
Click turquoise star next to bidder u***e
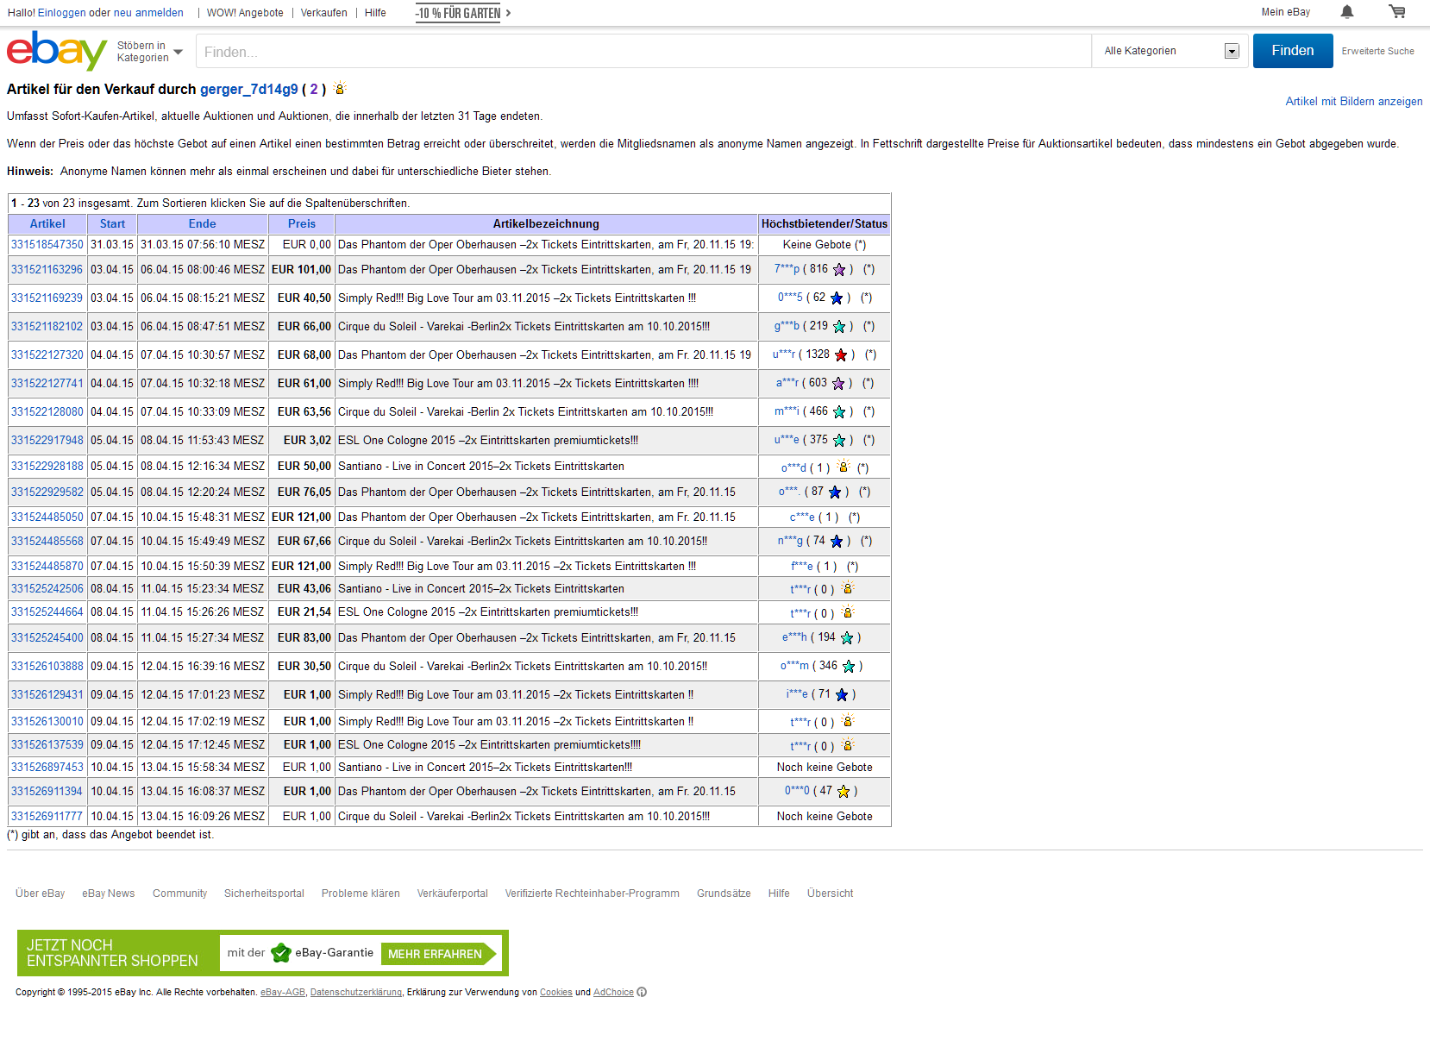coord(839,441)
